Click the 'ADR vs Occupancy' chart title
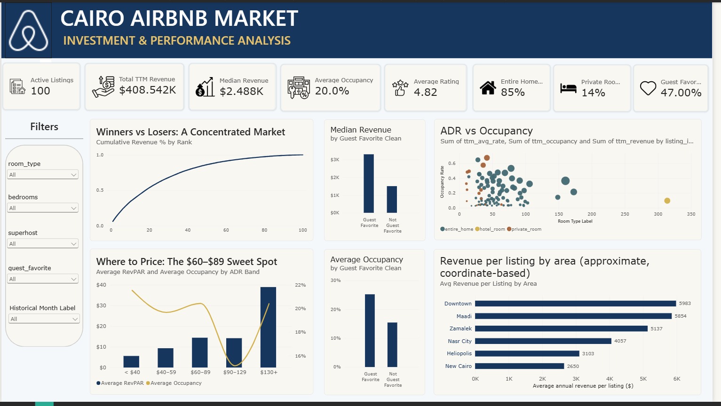 click(486, 131)
